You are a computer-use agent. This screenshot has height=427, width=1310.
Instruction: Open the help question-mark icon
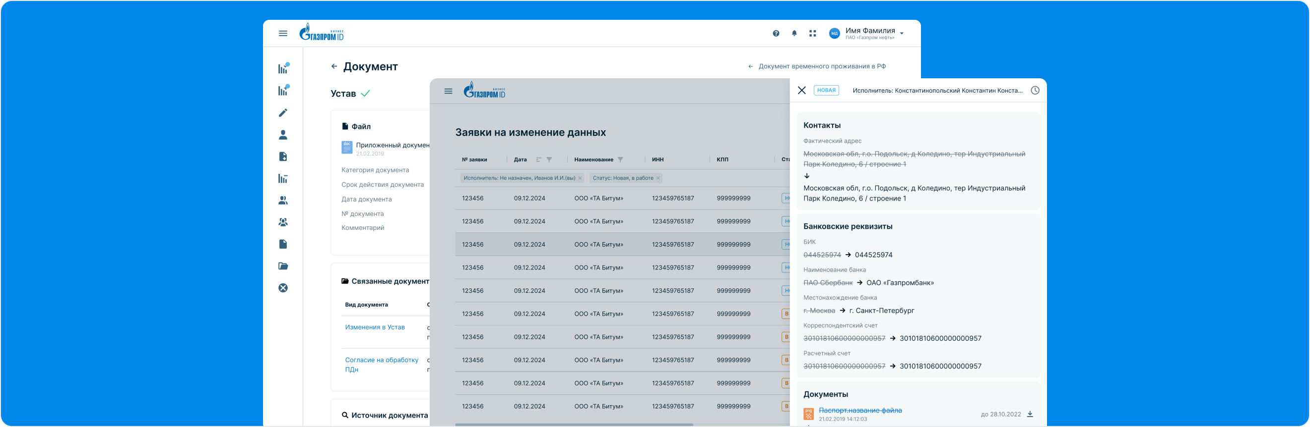[776, 34]
